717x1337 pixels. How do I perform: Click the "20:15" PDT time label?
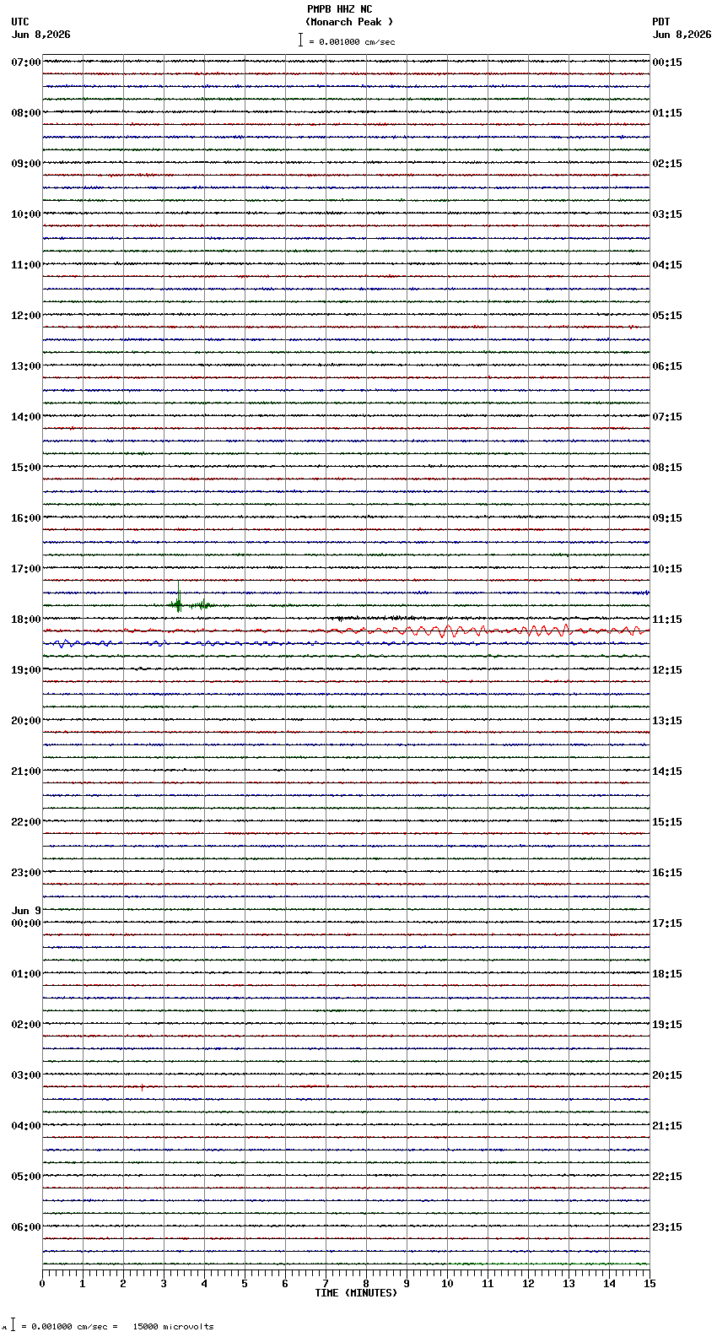point(667,1075)
